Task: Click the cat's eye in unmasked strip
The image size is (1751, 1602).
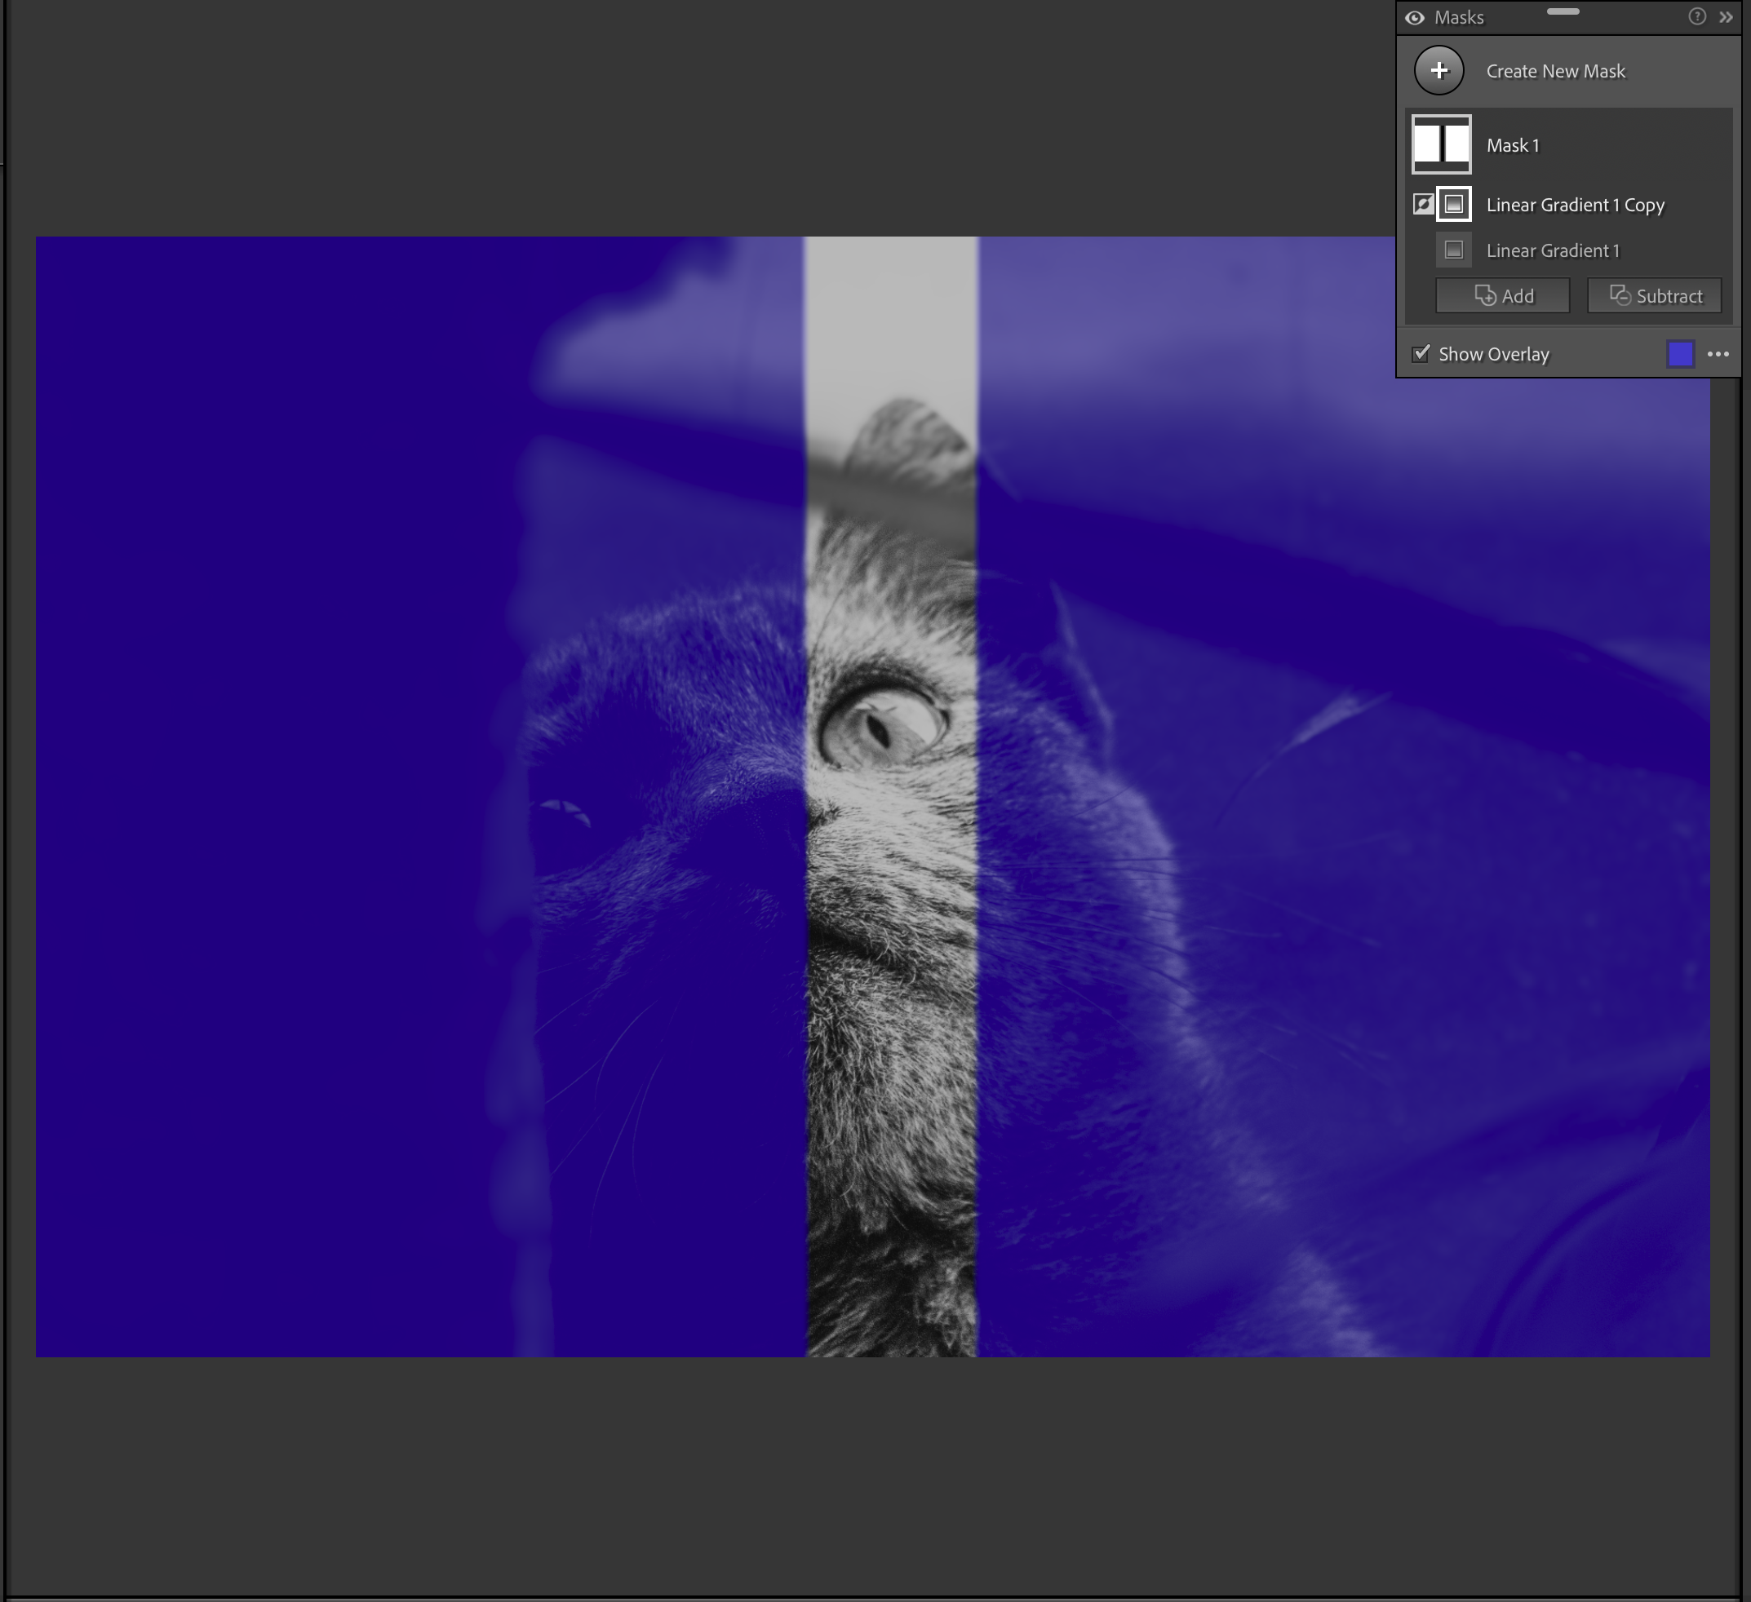Action: click(x=881, y=728)
